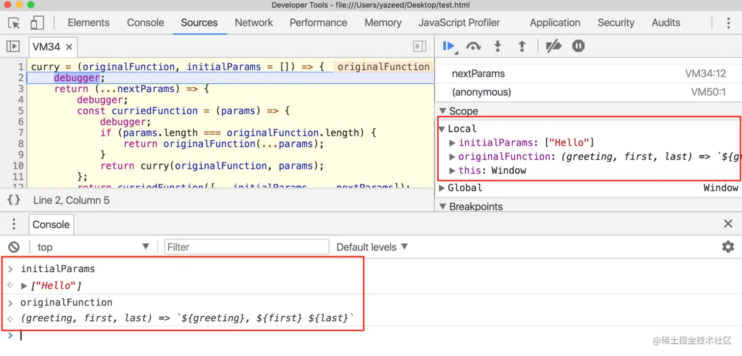
Task: Open the top context dropdown
Action: 93,247
